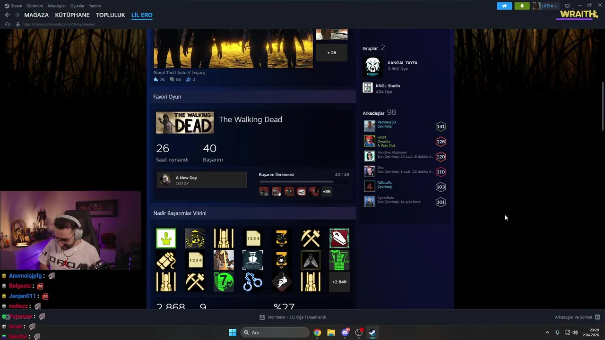This screenshot has width=605, height=340.
Task: Switch to the TOPLULUK tab
Action: pyautogui.click(x=111, y=15)
